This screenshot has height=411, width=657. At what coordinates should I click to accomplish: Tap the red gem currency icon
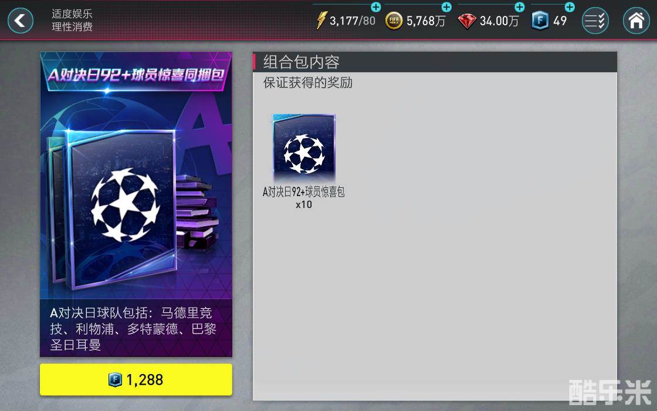pos(467,21)
